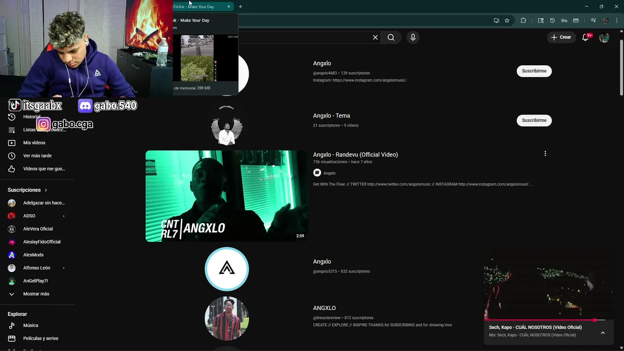This screenshot has width=624, height=351.
Task: Open the YouTube account avatar menu
Action: 604,38
